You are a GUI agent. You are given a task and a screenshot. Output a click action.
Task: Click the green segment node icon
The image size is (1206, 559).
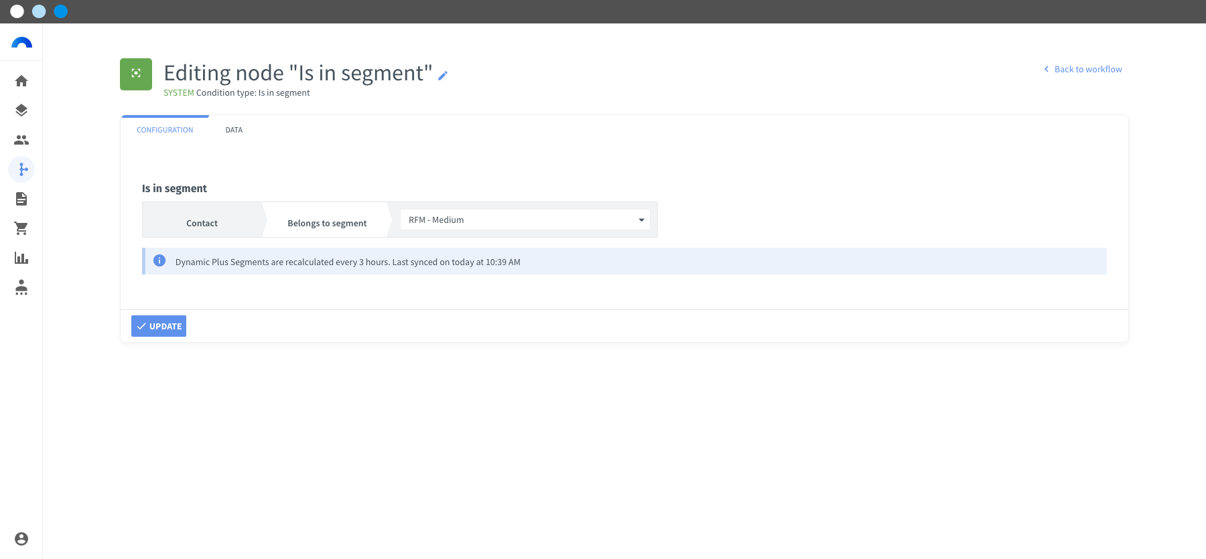pos(136,74)
